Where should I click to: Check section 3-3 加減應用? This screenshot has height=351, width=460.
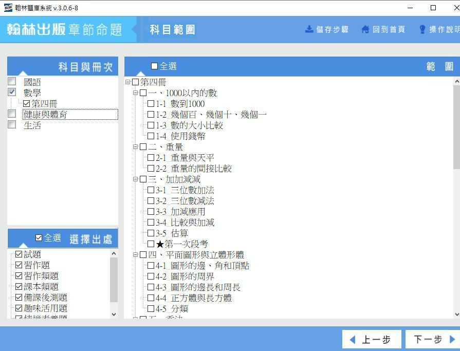(x=151, y=211)
